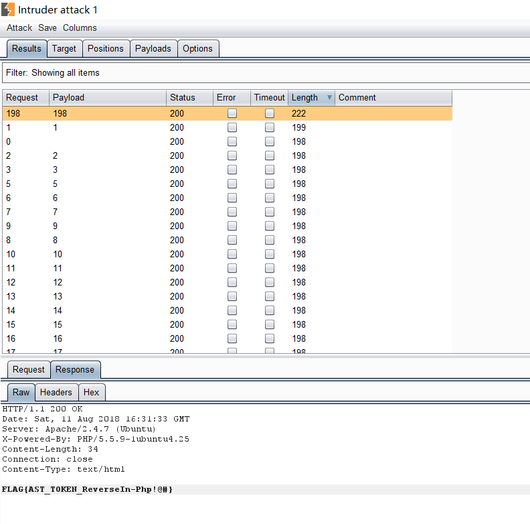Viewport: 530px width, 524px height.
Task: Sort by the Timeout column header
Action: (270, 97)
